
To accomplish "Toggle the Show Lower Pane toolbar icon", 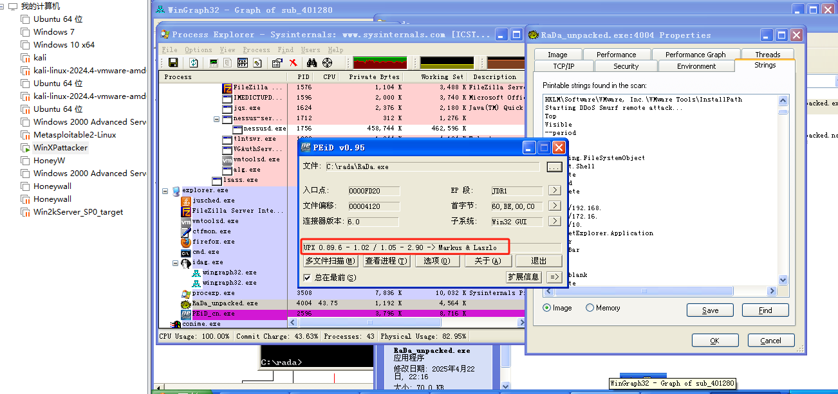I will (243, 62).
